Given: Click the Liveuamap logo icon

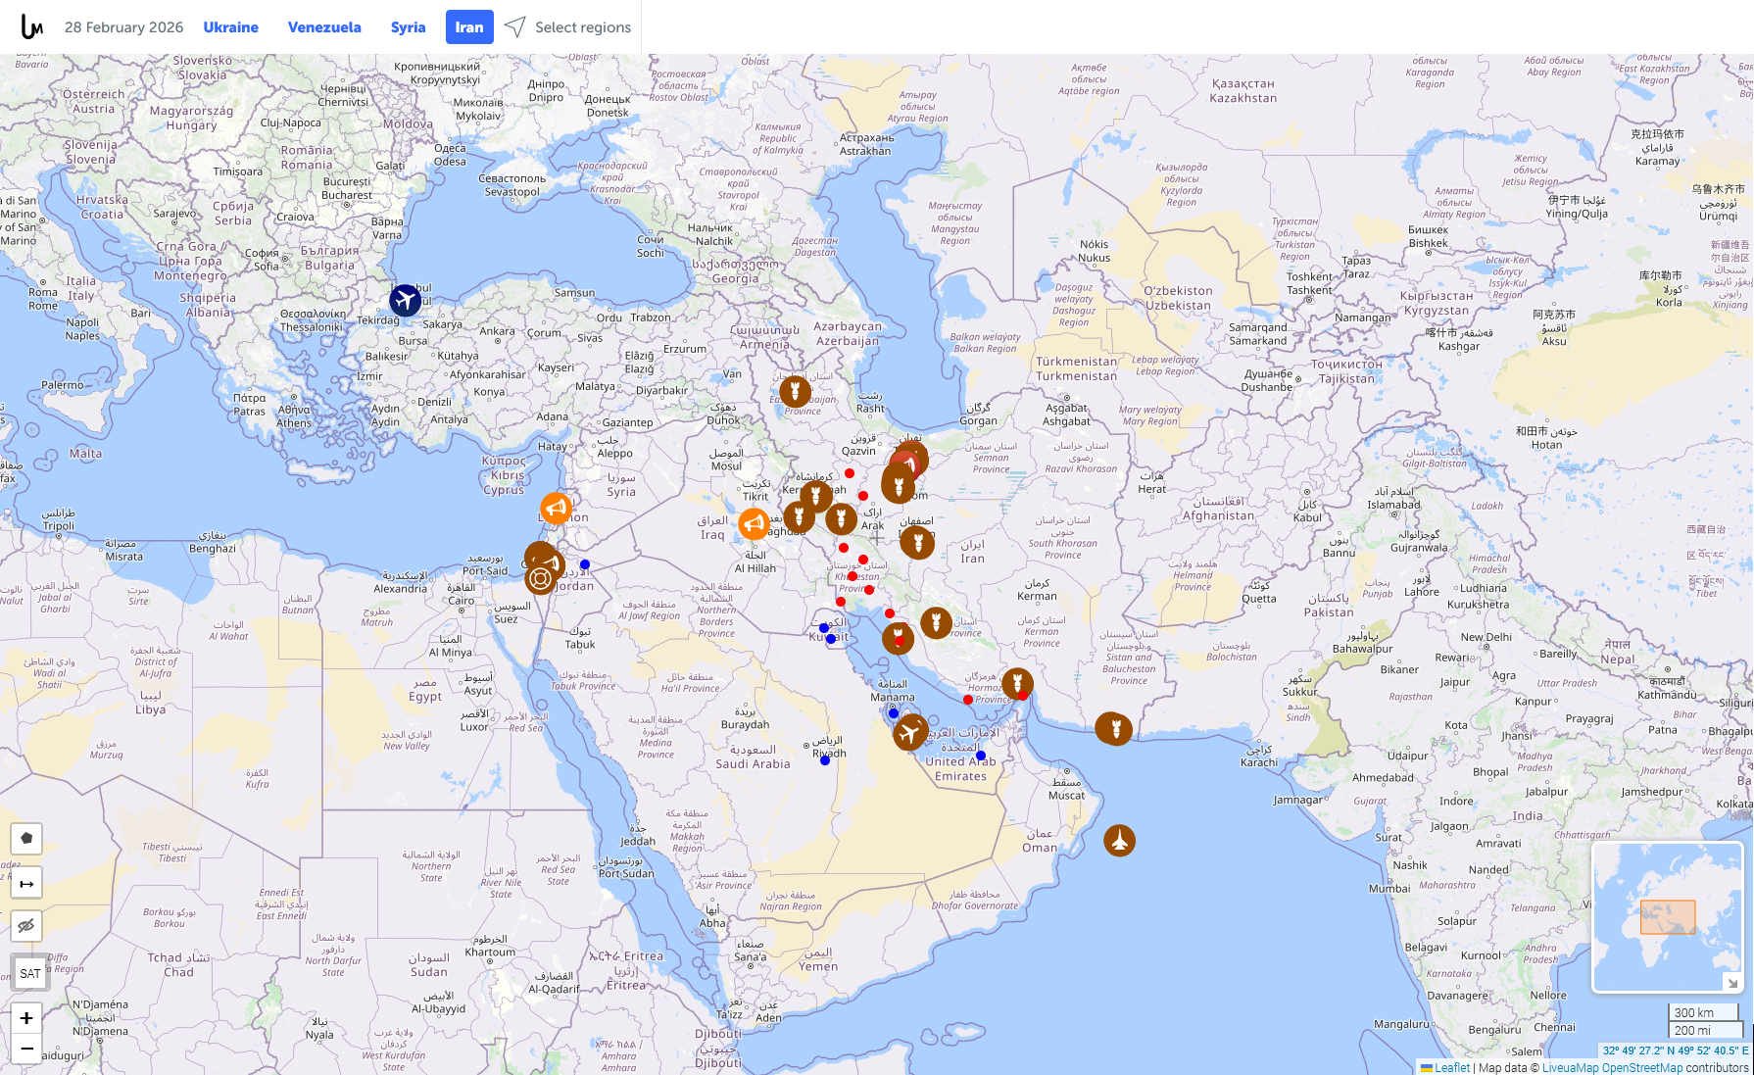Looking at the screenshot, I should click(x=32, y=27).
